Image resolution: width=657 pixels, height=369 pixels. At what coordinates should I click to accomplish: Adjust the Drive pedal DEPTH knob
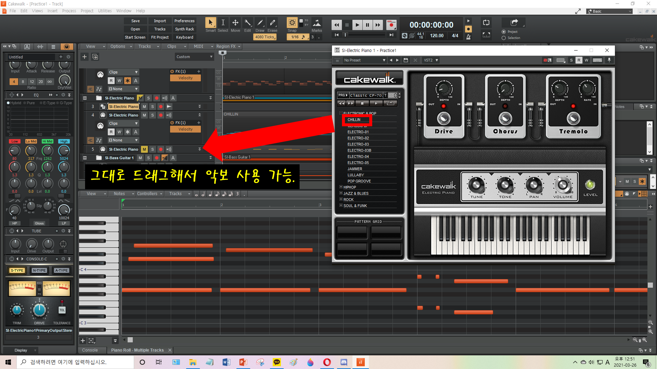444,88
